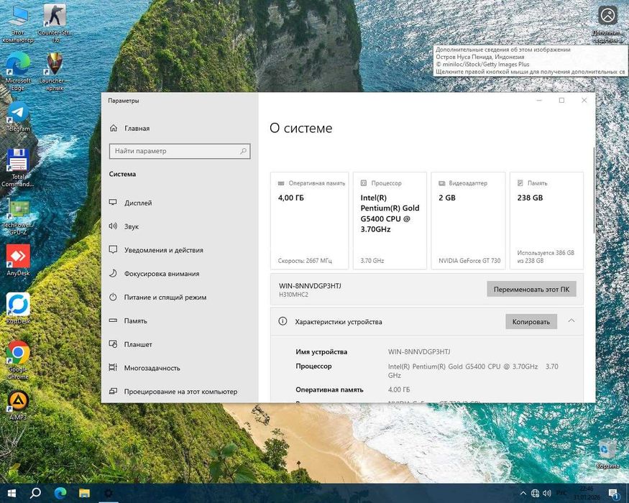Screen dimensions: 629x503
Task: Open the Recycle Bin on desktop
Action: click(x=607, y=453)
